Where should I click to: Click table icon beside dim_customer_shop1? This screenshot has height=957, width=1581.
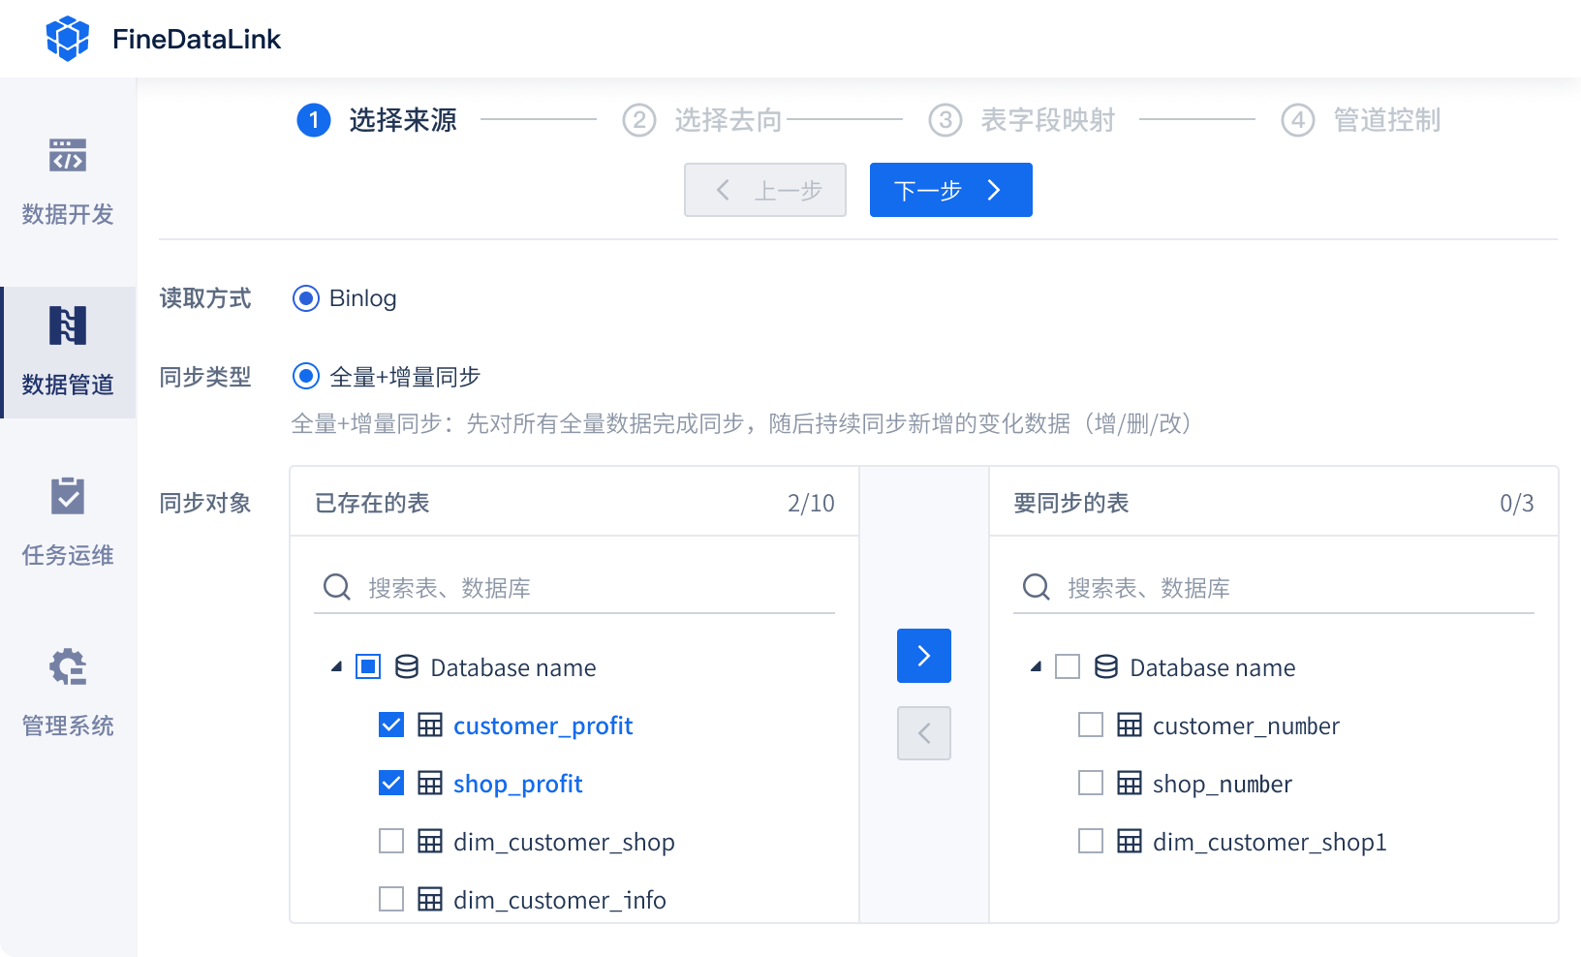(1130, 841)
